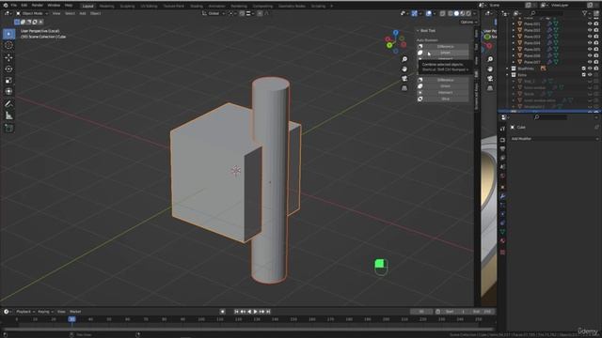Viewport: 602px width, 338px height.
Task: Switch to the Shading workspace tab
Action: pyautogui.click(x=197, y=7)
